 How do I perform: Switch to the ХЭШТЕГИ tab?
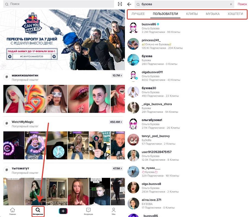[x=235, y=14]
